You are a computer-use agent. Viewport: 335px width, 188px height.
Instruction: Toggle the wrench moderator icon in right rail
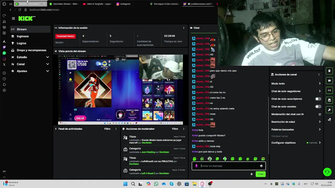coord(329,110)
